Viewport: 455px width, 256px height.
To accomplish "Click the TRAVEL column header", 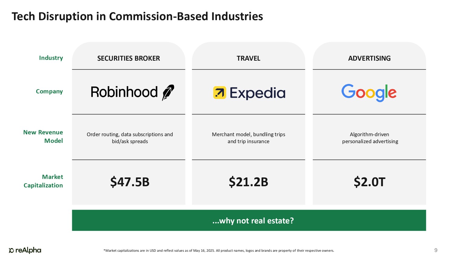I will [248, 58].
